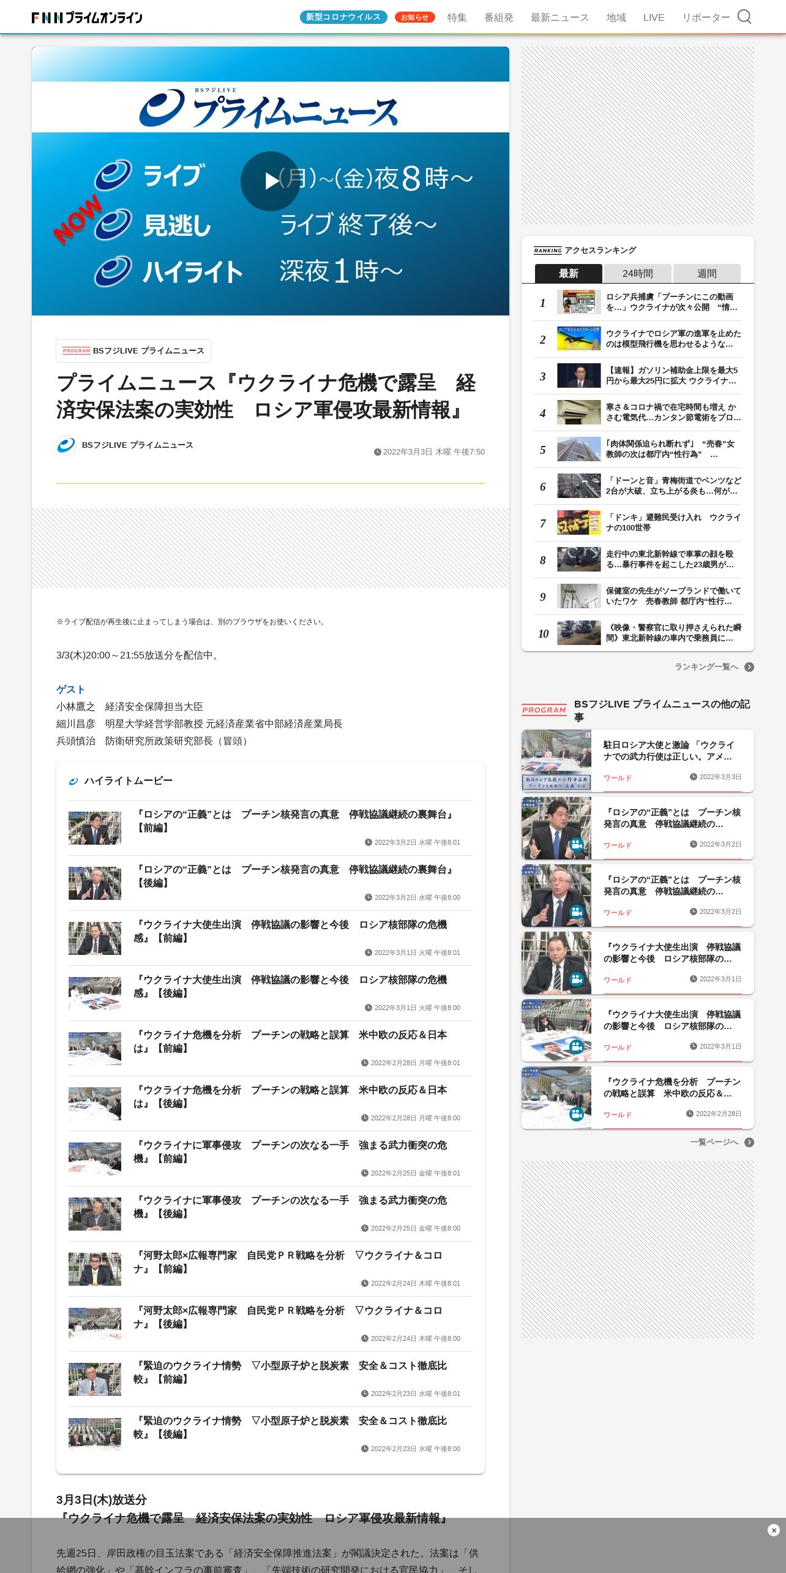Open リポーター menu item
The height and width of the screenshot is (1573, 786).
(706, 18)
